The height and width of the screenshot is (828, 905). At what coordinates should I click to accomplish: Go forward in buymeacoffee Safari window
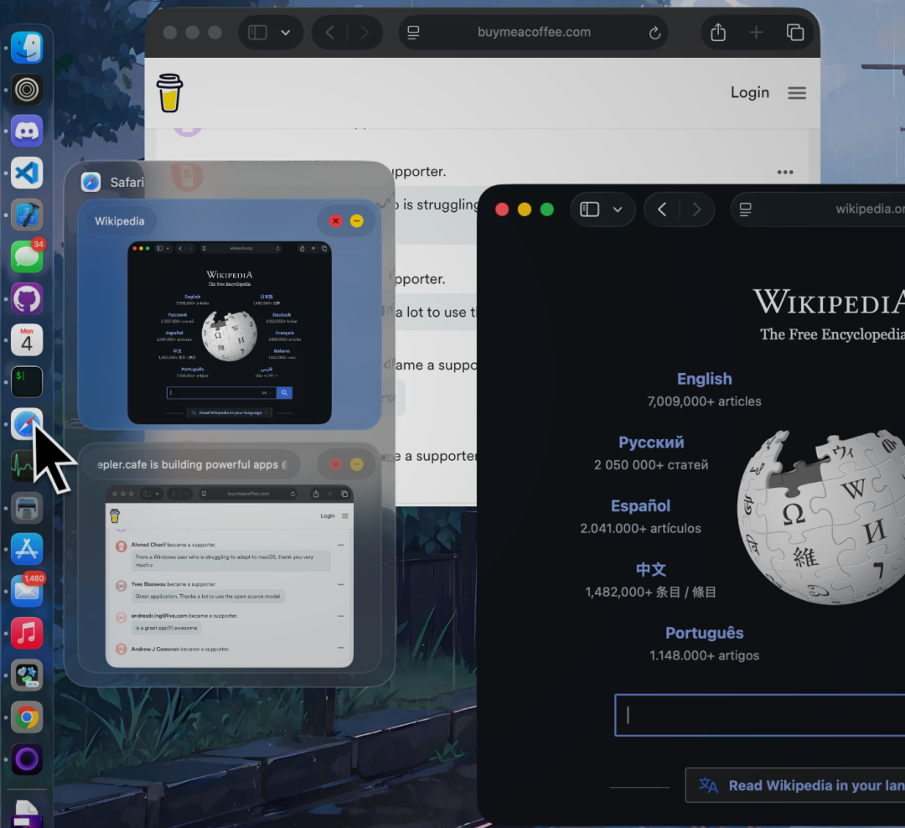(x=365, y=33)
